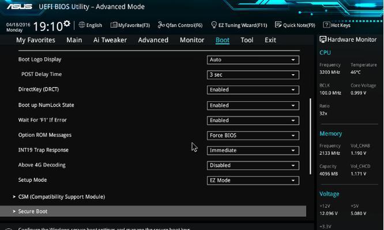Viewport: 384px width, 230px height.
Task: Click the clock settings gear icon
Action: (x=67, y=24)
